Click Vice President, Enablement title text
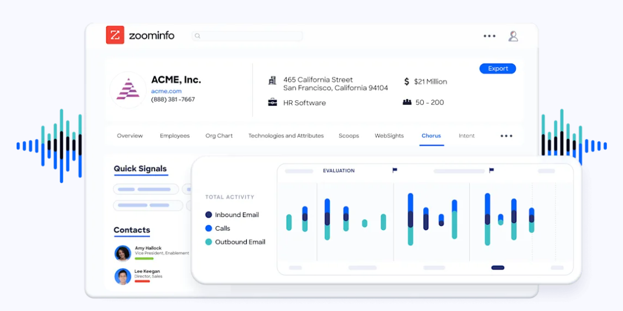This screenshot has width=623, height=311. (x=162, y=253)
